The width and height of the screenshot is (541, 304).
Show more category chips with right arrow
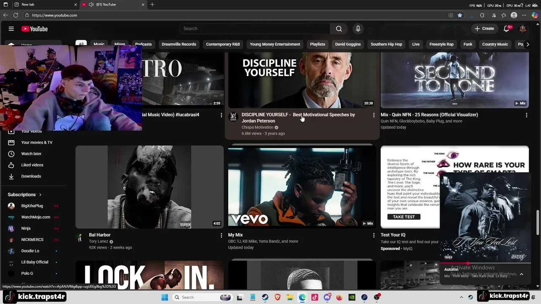[527, 44]
